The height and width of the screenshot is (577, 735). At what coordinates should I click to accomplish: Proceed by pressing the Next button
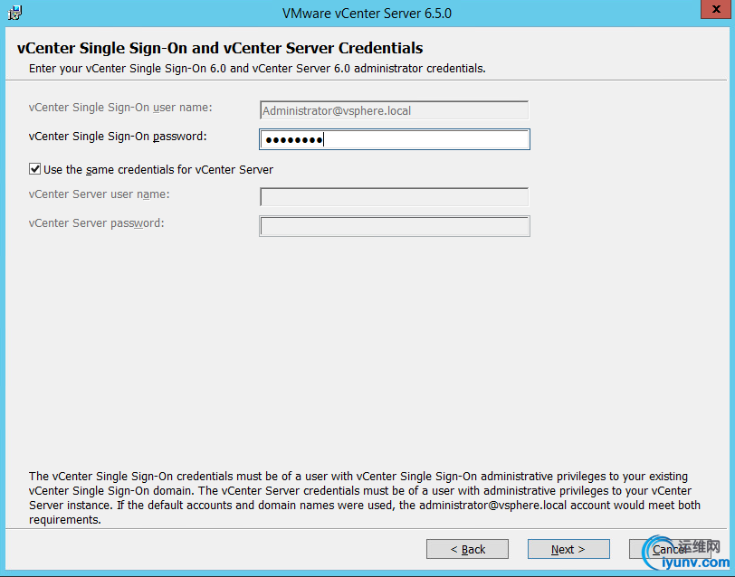pos(568,549)
